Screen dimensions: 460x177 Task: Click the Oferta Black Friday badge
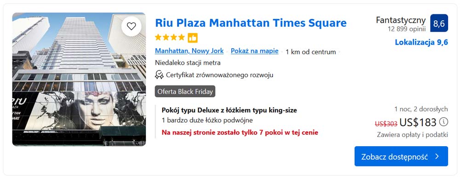[x=185, y=91]
